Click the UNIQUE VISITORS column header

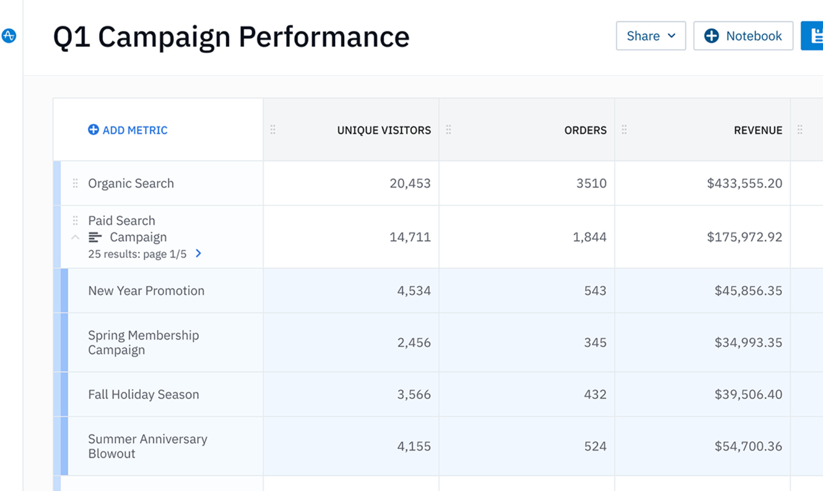coord(384,130)
